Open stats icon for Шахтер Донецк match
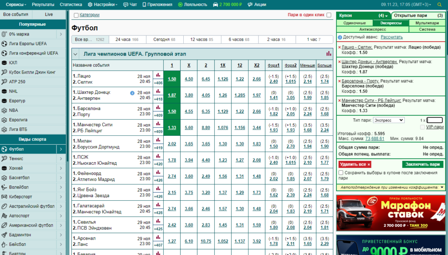This screenshot has width=448, height=255. [158, 91]
